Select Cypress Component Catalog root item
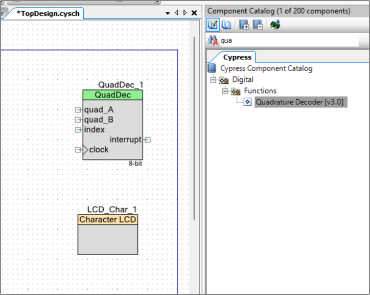 266,68
